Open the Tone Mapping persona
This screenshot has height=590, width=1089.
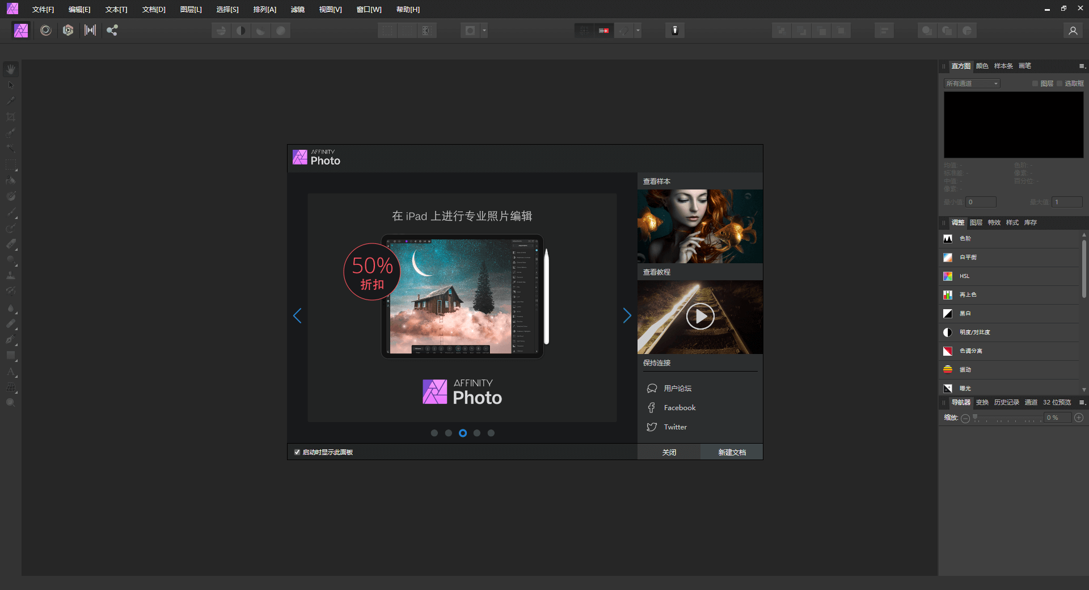pyautogui.click(x=90, y=31)
